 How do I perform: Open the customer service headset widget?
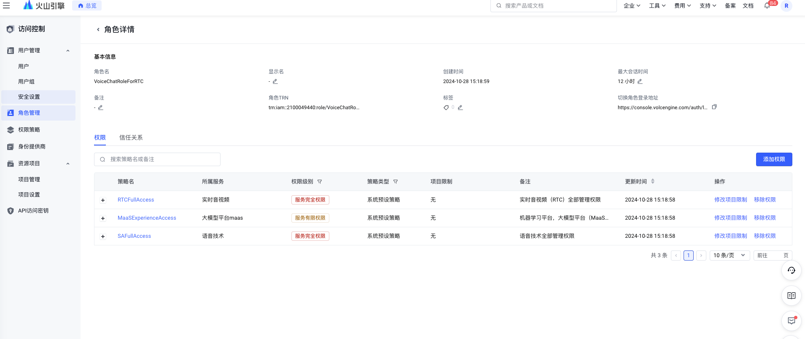point(792,270)
